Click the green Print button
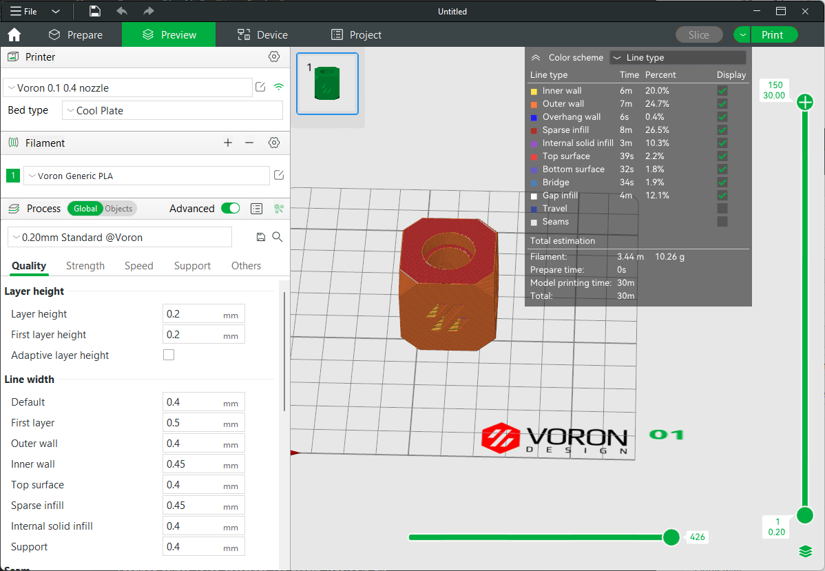 click(772, 35)
